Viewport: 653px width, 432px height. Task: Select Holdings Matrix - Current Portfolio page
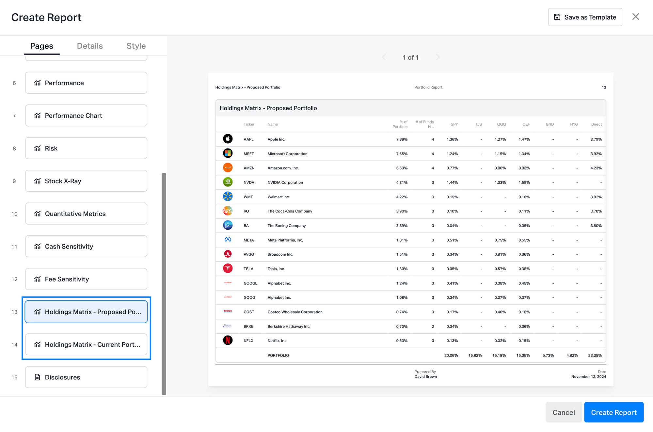[x=86, y=344]
